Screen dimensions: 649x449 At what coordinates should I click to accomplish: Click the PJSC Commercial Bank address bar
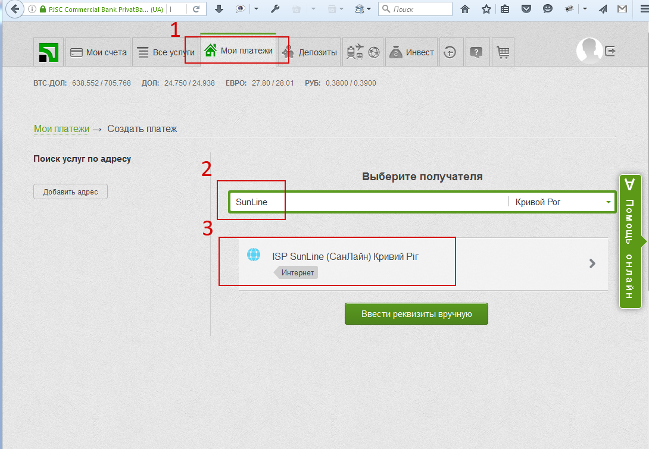coord(105,9)
